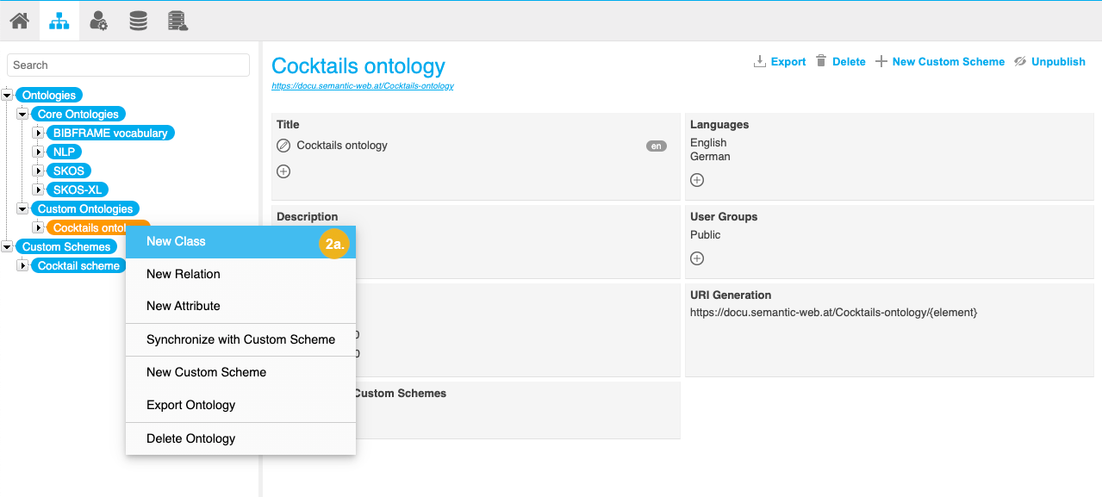Go to the Home icon tab
This screenshot has width=1102, height=497.
pos(19,21)
